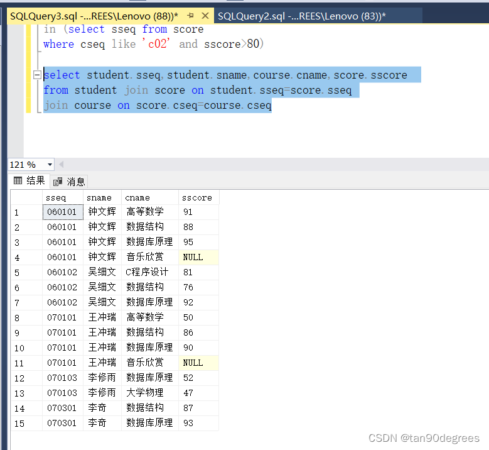Switch to the 消息 messages tab
489x450 pixels.
(69, 182)
